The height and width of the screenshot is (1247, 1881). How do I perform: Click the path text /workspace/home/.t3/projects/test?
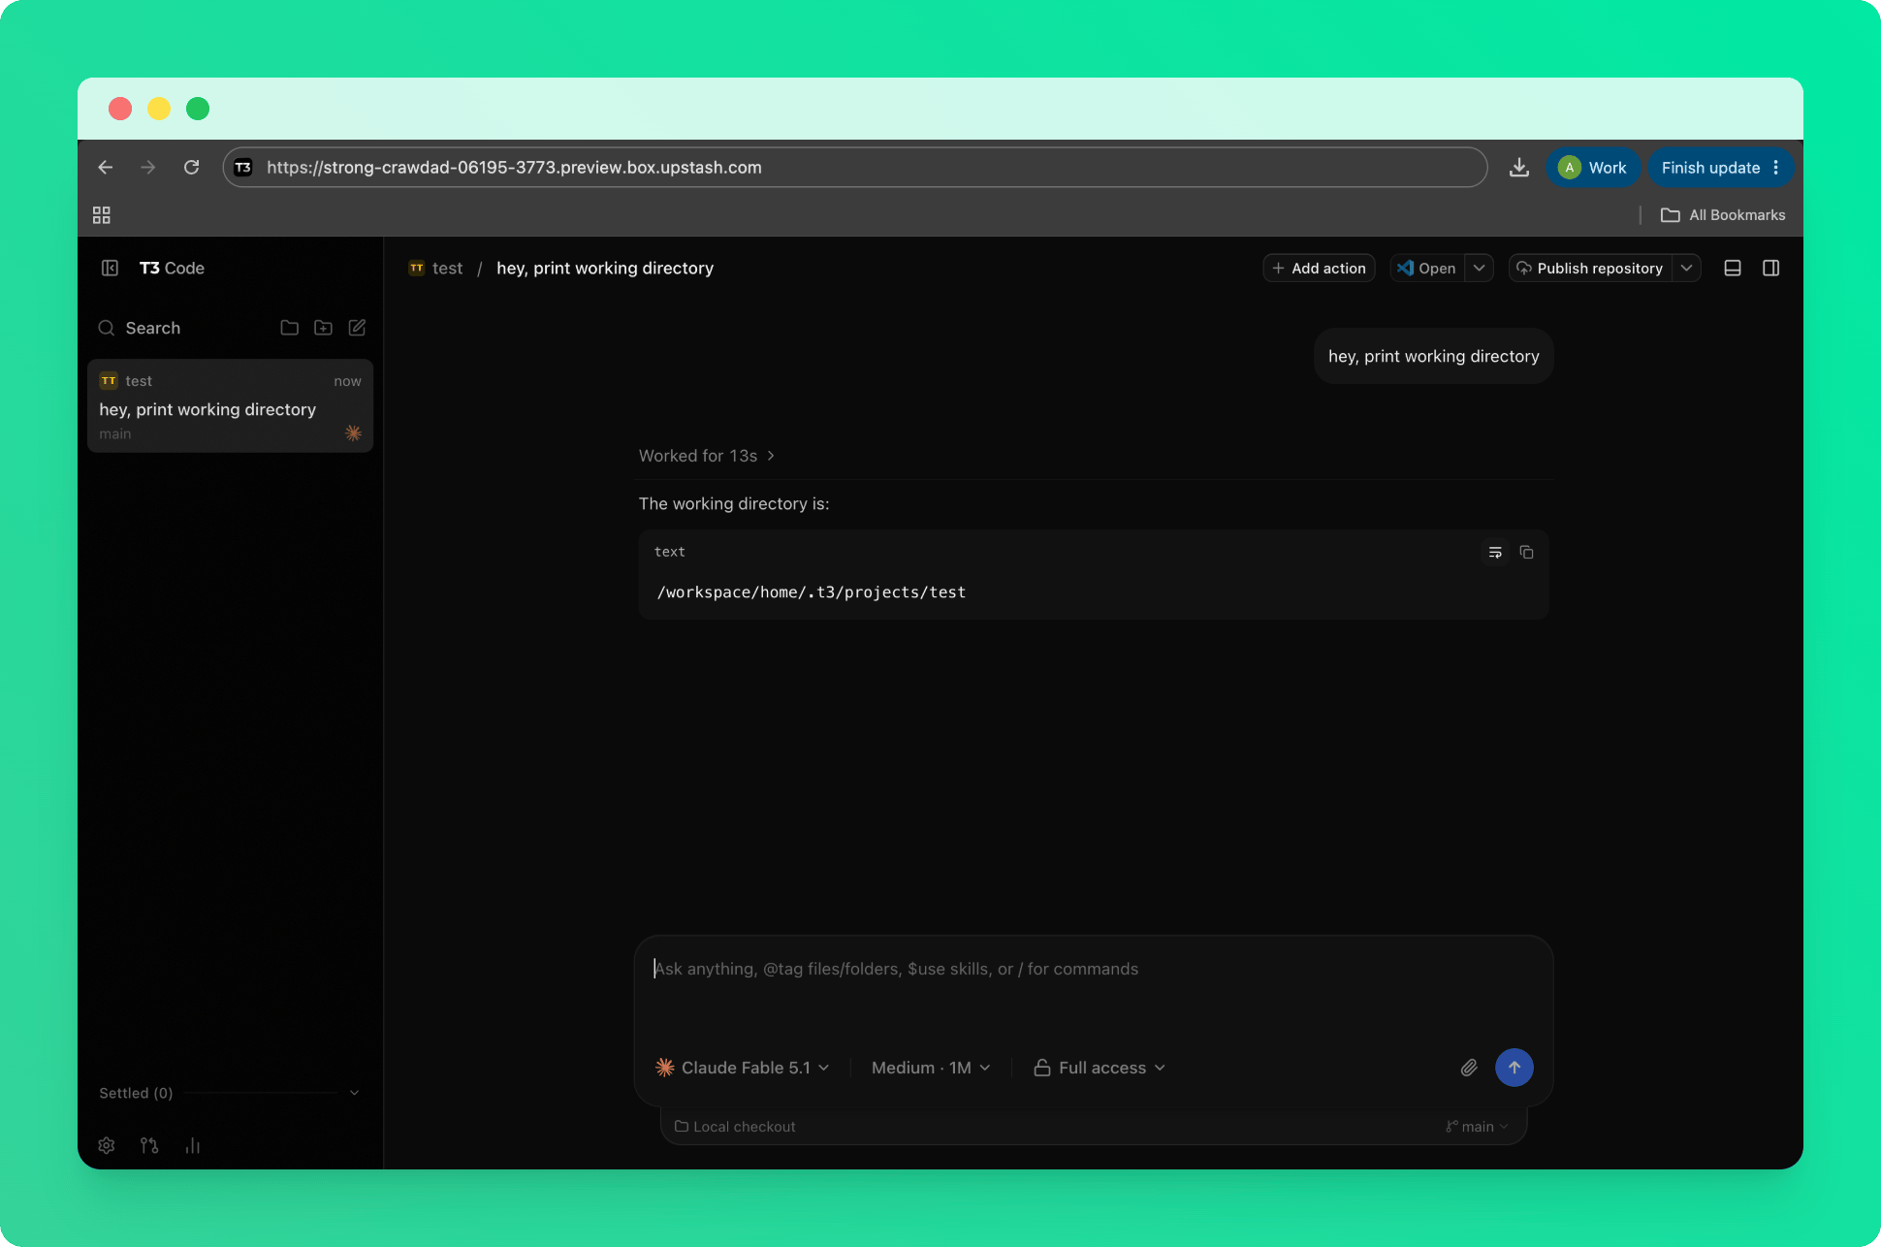coord(812,592)
